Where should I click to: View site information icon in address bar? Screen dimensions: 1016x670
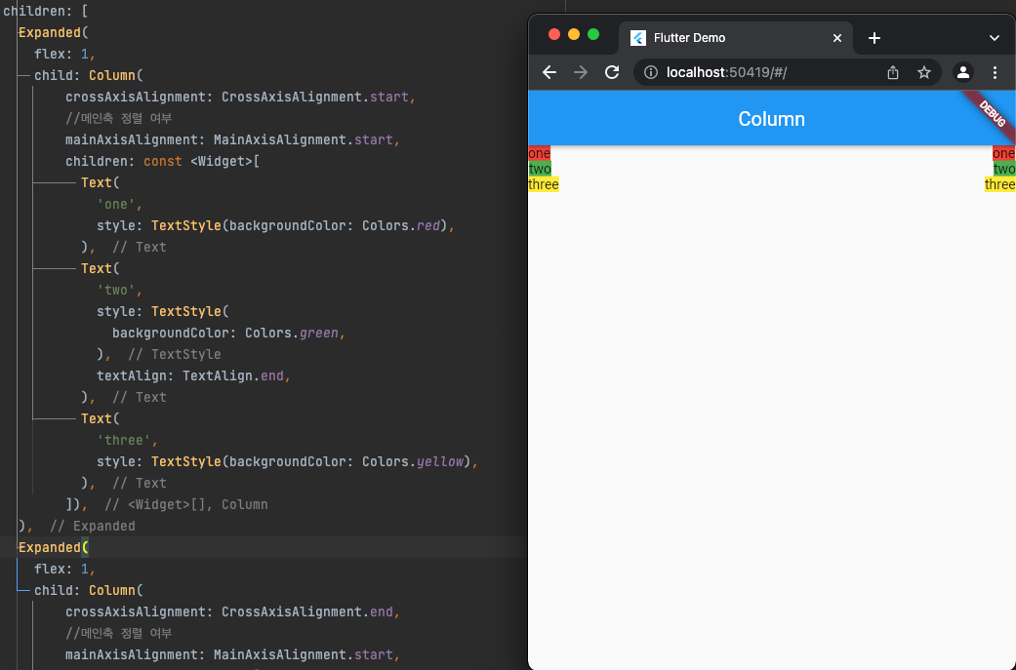click(x=651, y=72)
